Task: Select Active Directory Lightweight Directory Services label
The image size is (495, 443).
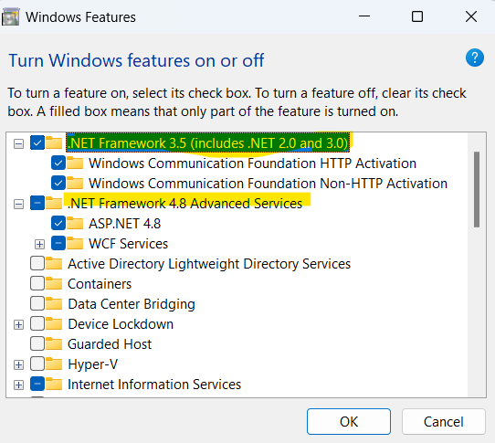Action: tap(209, 264)
